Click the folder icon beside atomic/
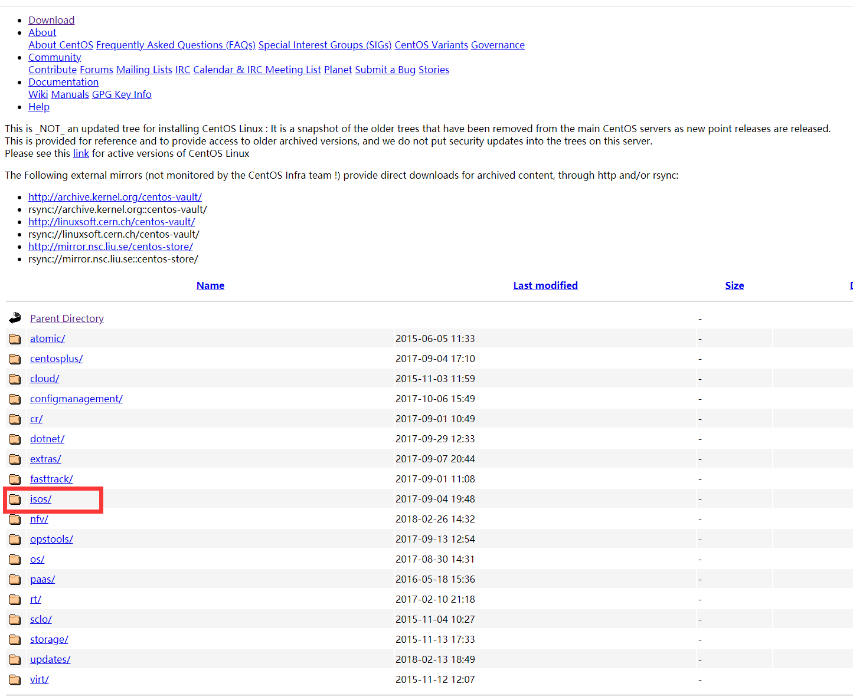853x700 pixels. pos(15,339)
